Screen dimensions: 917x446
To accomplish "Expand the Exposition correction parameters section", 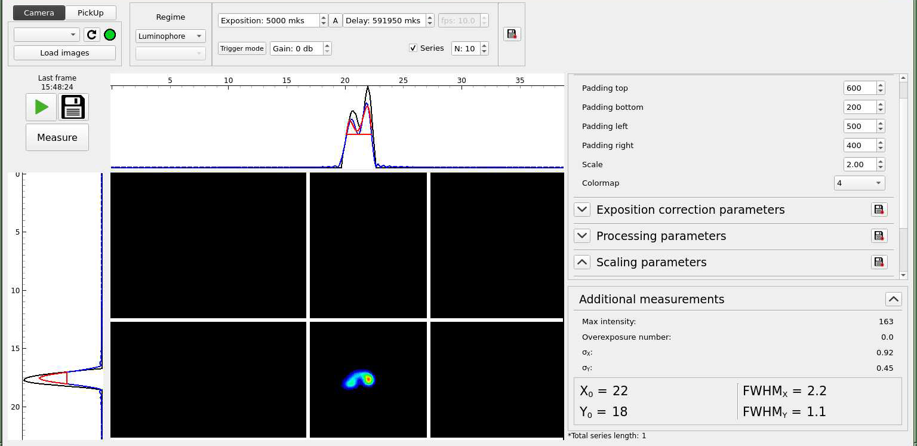I will pyautogui.click(x=582, y=210).
